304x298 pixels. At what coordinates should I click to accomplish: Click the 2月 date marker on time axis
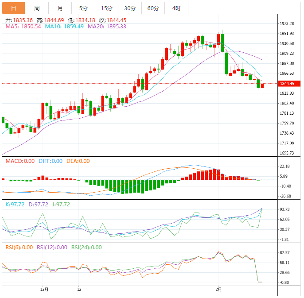coord(217,289)
